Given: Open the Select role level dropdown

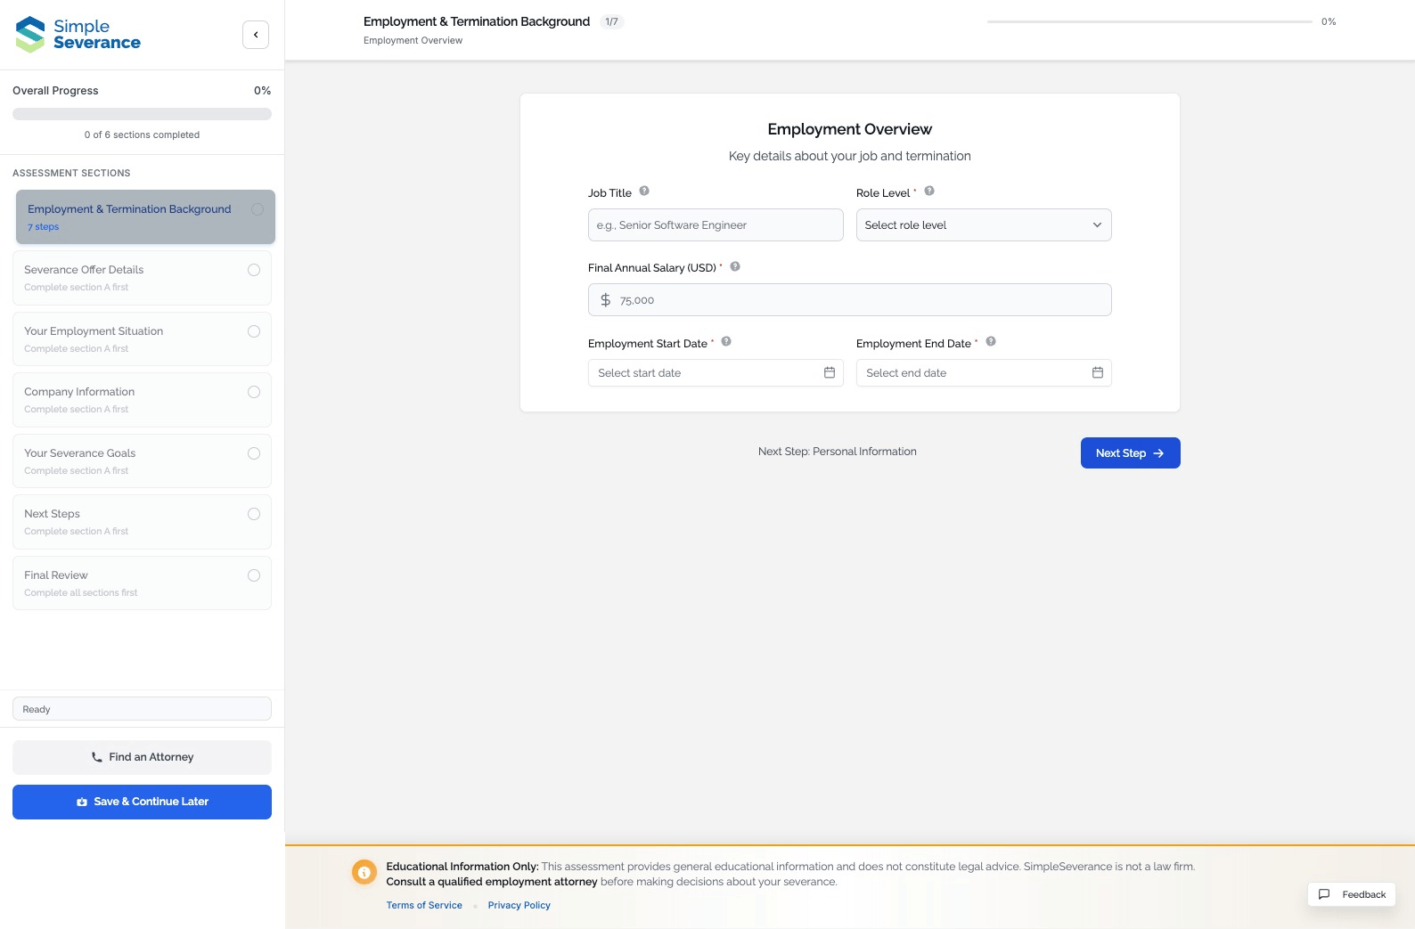Looking at the screenshot, I should click(x=983, y=225).
